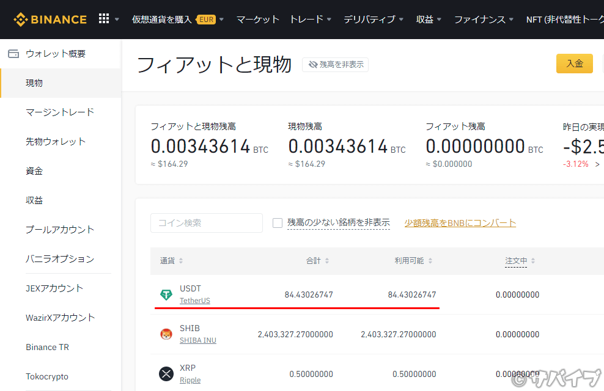The height and width of the screenshot is (391, 604).
Task: Hide balances with 残高を非表示 toggle
Action: 335,65
